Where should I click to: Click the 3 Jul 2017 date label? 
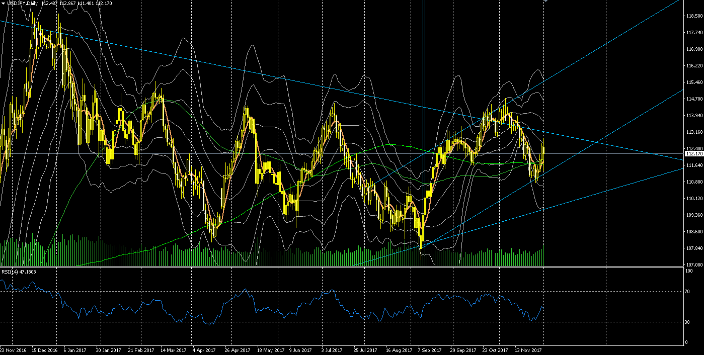coord(333,350)
